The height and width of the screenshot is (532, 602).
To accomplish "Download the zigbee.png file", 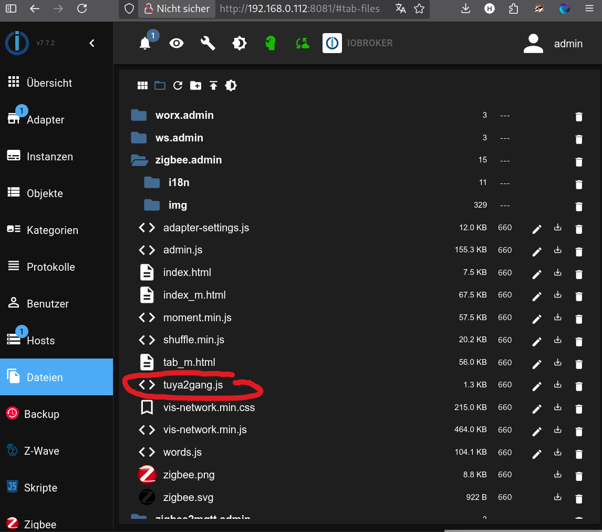I will pyautogui.click(x=558, y=475).
